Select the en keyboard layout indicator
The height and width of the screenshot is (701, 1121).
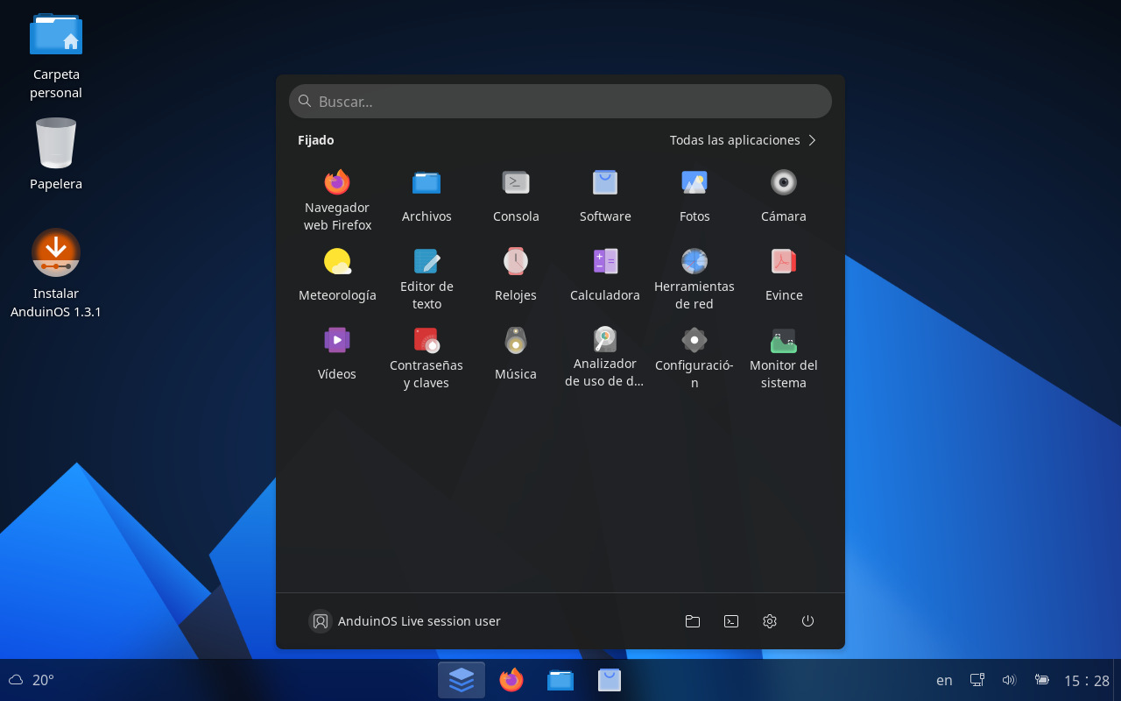944,680
